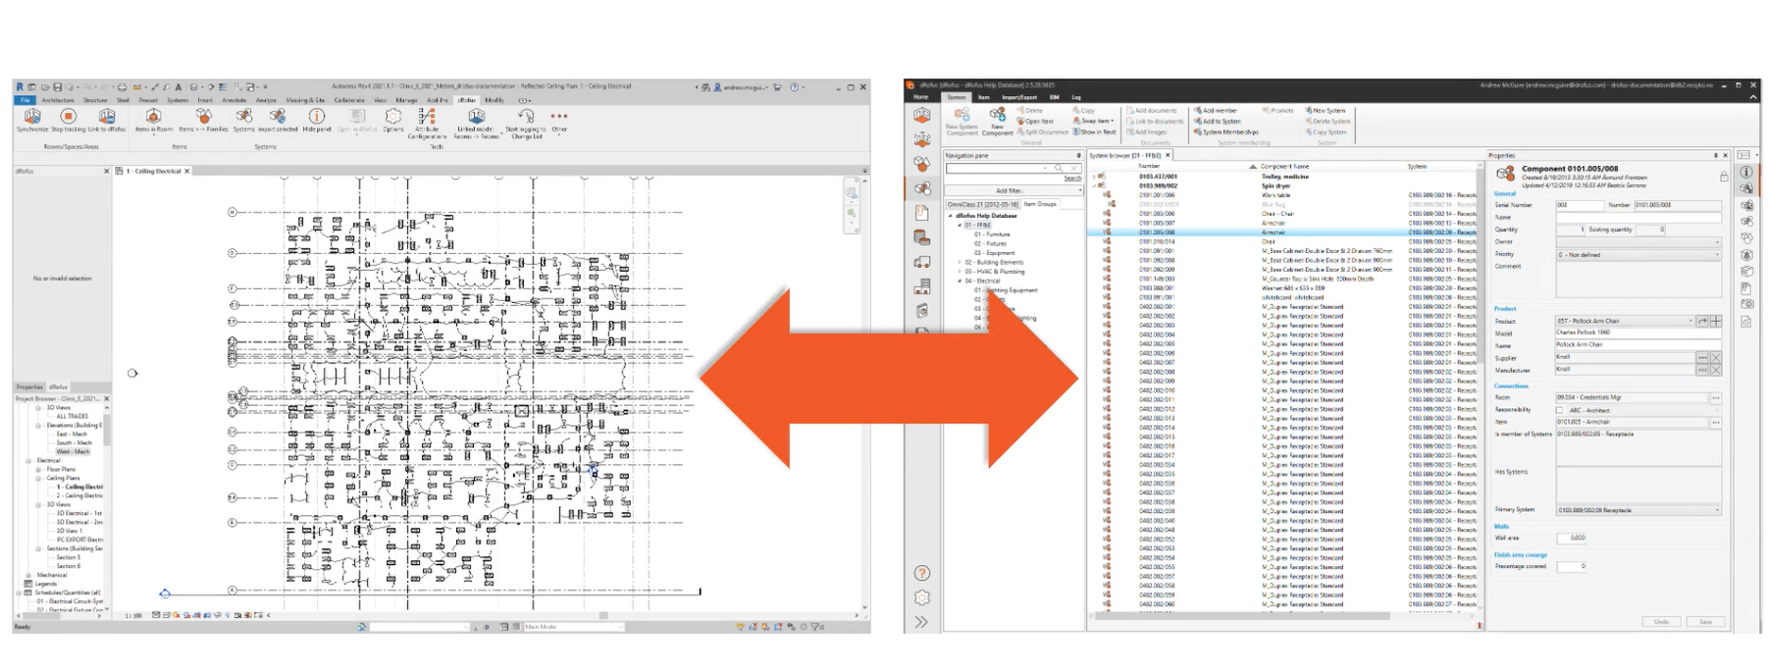Expand the 02 - Building Elements node
The height and width of the screenshot is (670, 1769).
(x=961, y=262)
